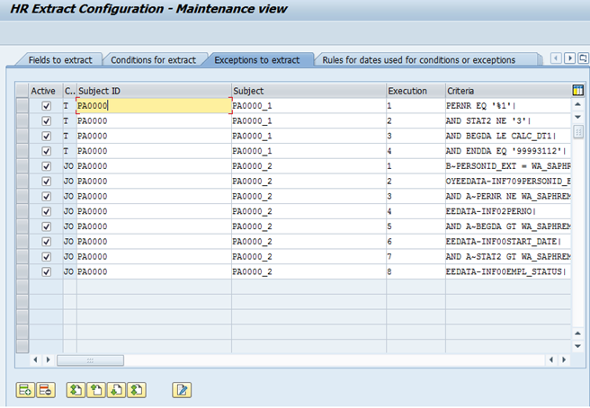Click the insert row icon button
Screen dimensions: 590x408
pos(25,390)
